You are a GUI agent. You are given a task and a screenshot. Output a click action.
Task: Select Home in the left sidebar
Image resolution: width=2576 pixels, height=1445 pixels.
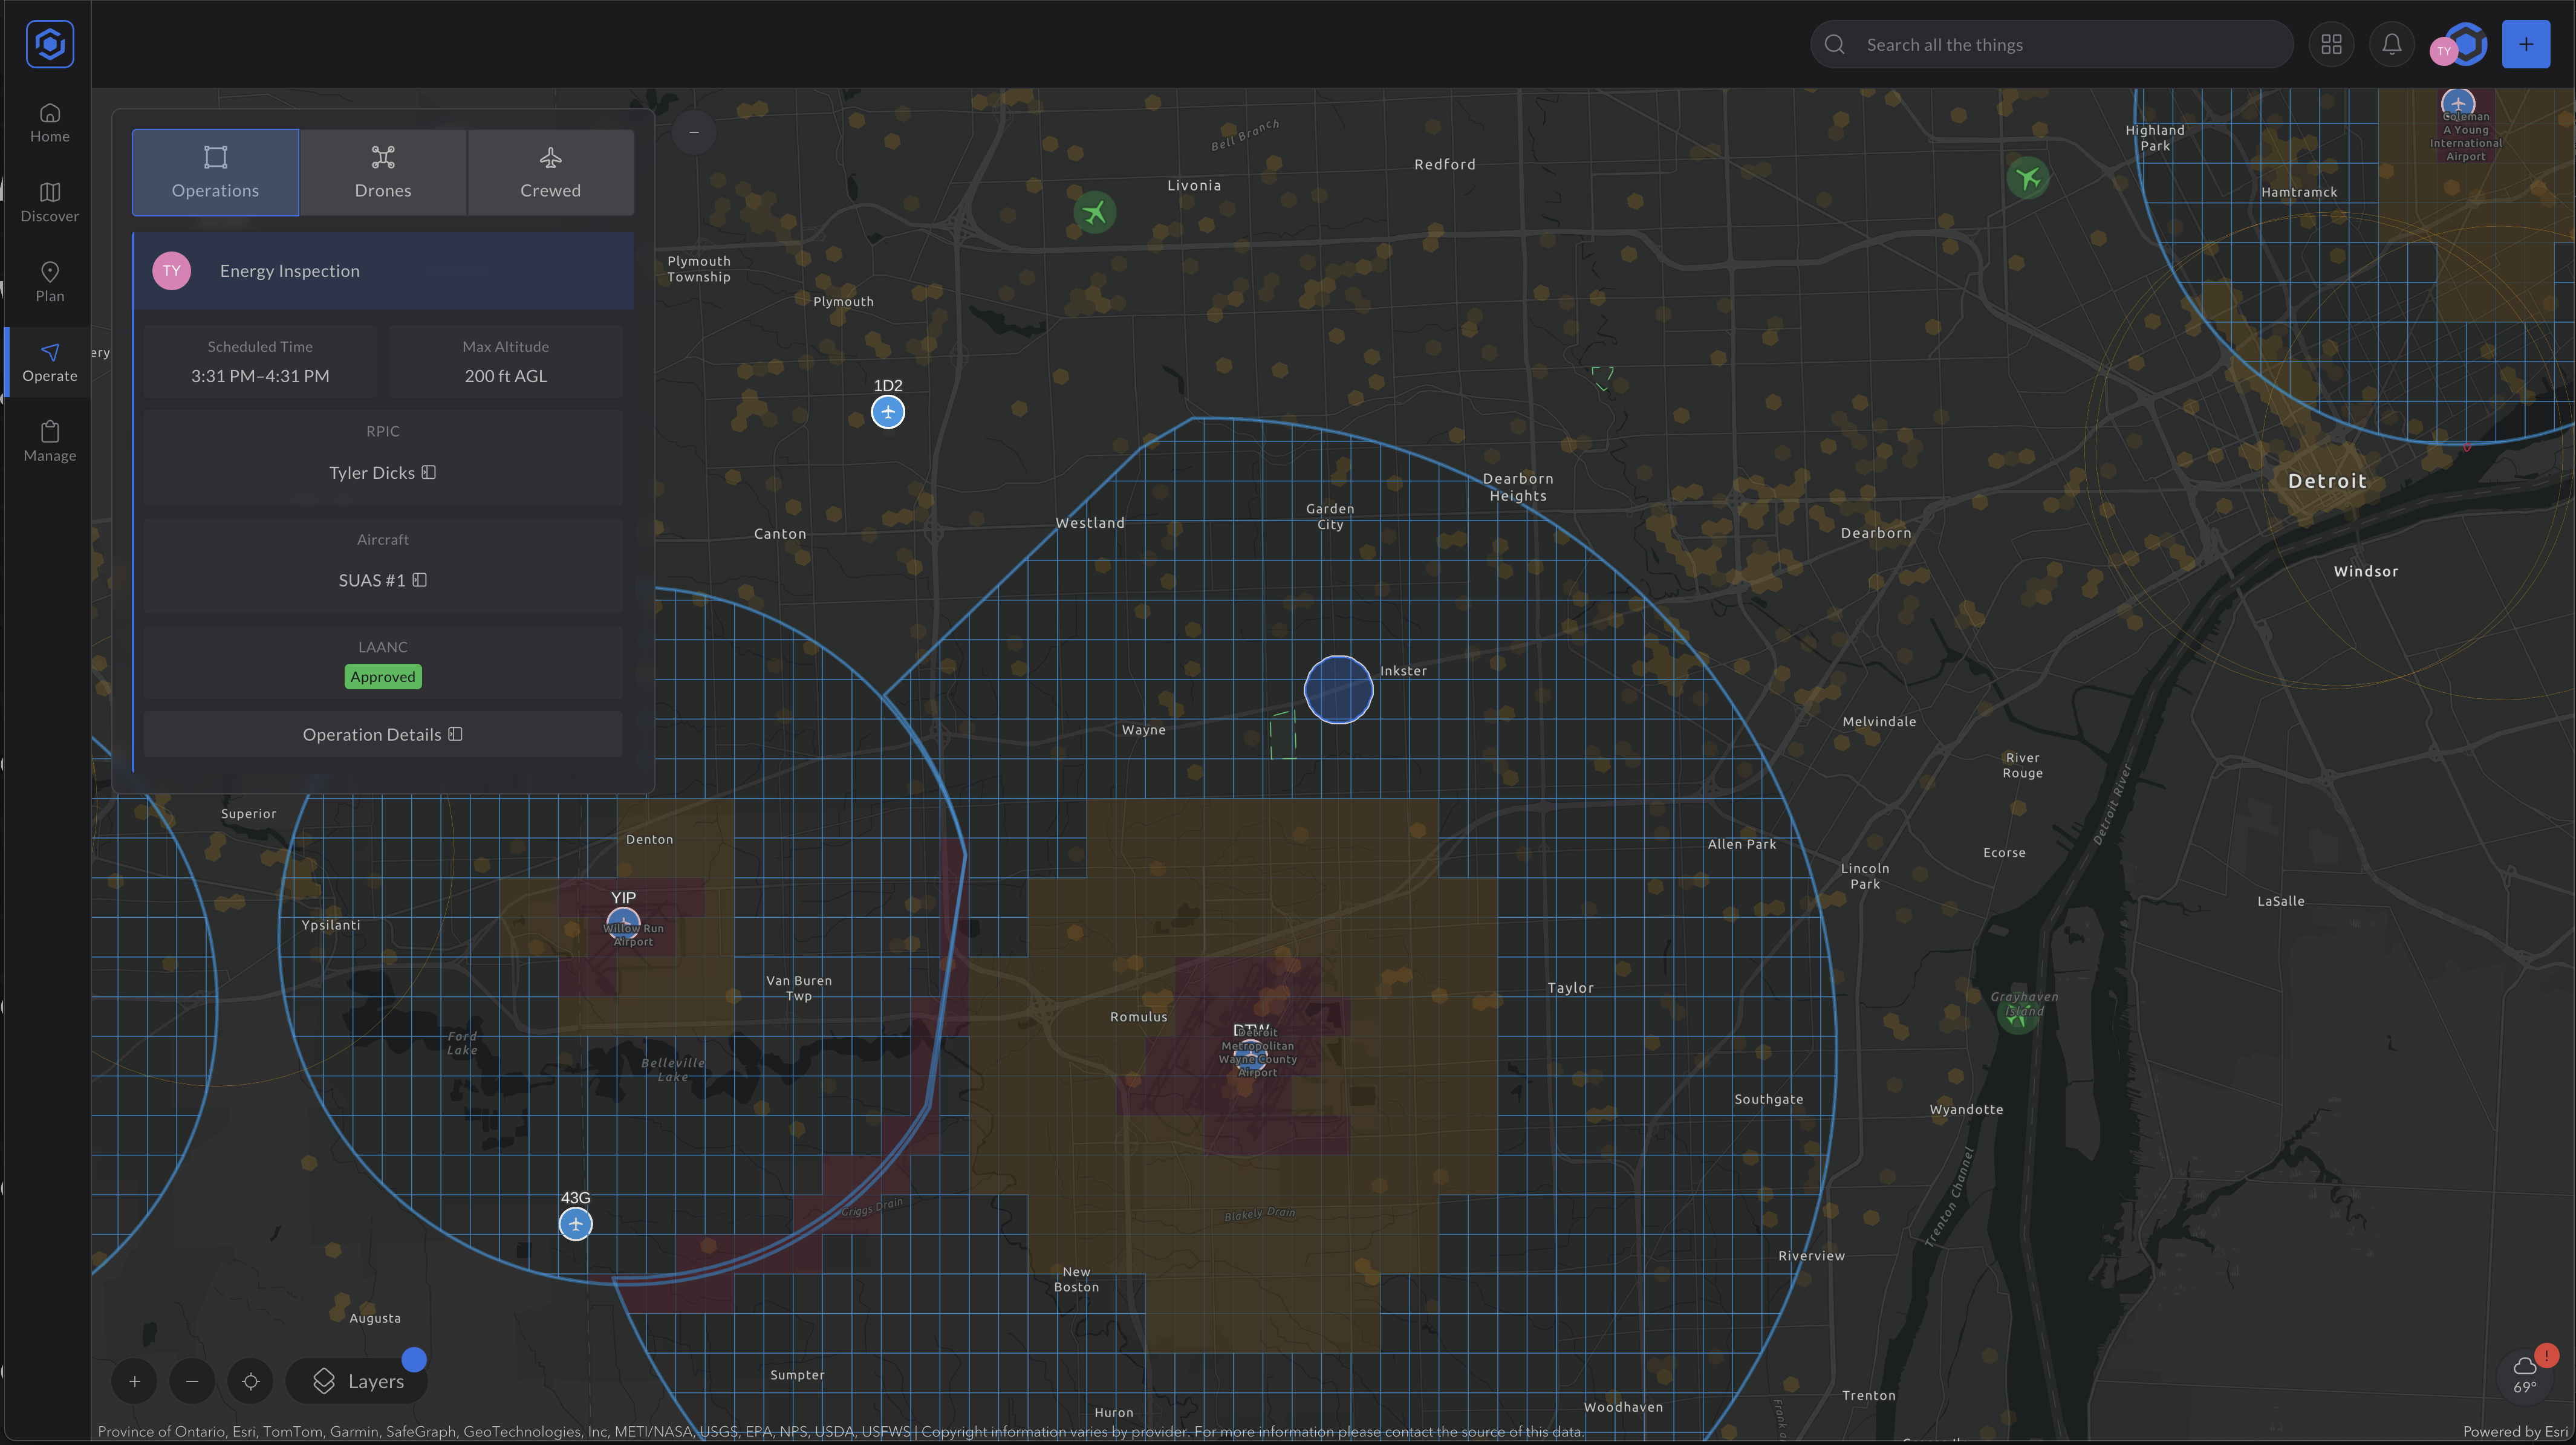coord(49,122)
